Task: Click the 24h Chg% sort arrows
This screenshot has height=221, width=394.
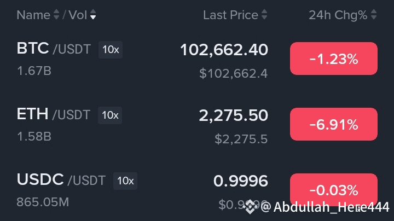Action: (374, 15)
